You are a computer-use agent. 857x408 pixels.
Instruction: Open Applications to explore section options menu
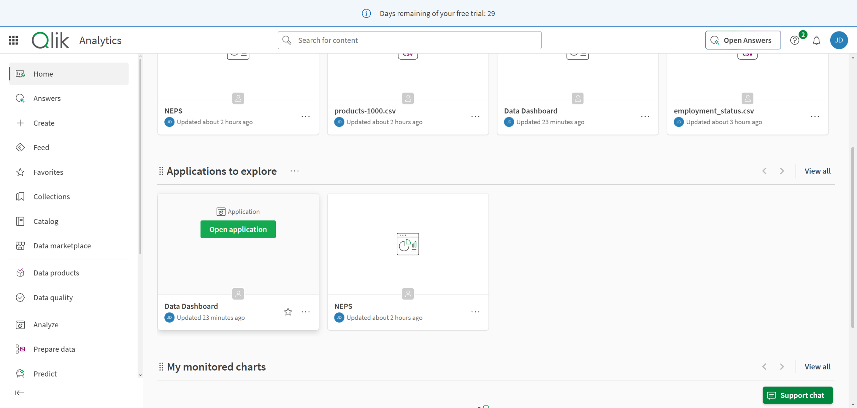295,171
